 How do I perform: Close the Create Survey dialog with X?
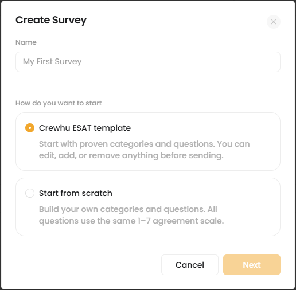click(x=274, y=22)
